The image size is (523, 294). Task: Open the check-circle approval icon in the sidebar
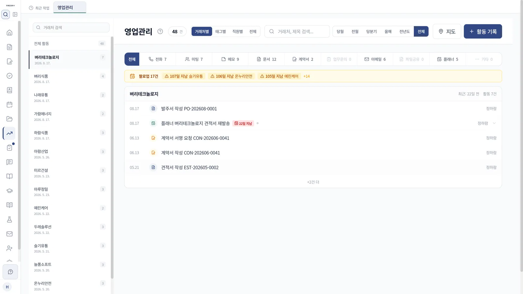click(x=9, y=76)
